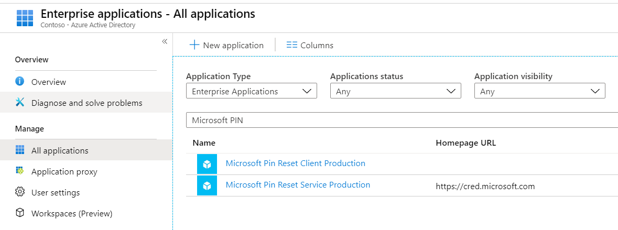
Task: Click the Overview info icon in sidebar
Action: pos(20,81)
